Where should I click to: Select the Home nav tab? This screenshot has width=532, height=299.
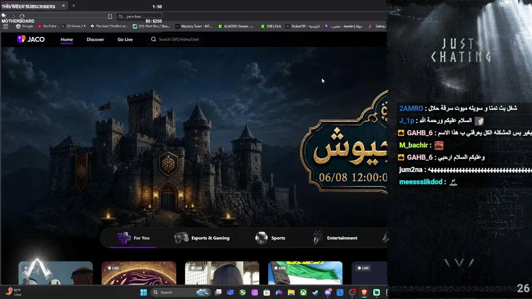pos(66,39)
